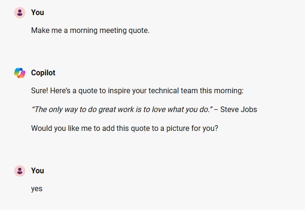Click the message "Make me a morning meeting quote."

(x=90, y=31)
